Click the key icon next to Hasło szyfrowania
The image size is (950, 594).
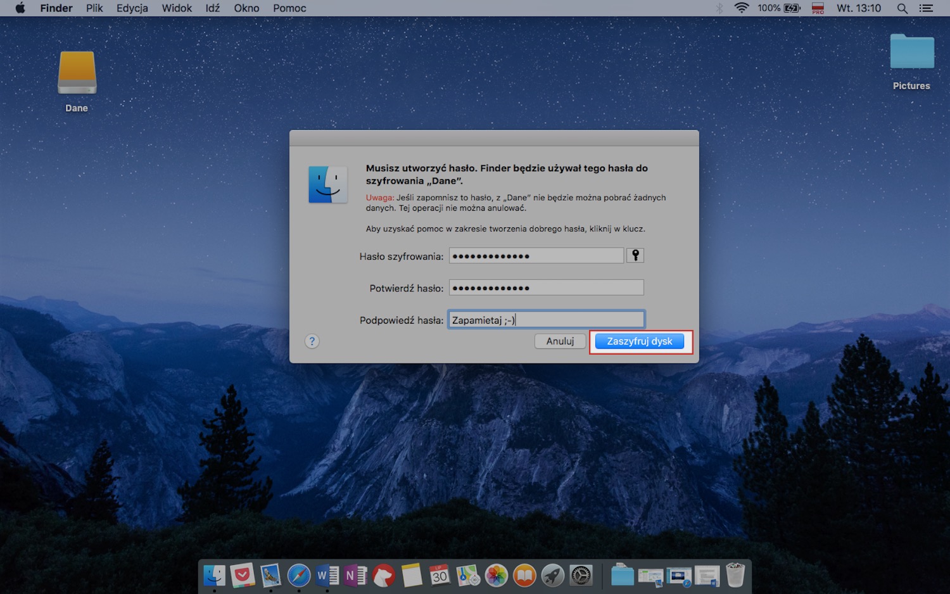(x=635, y=255)
